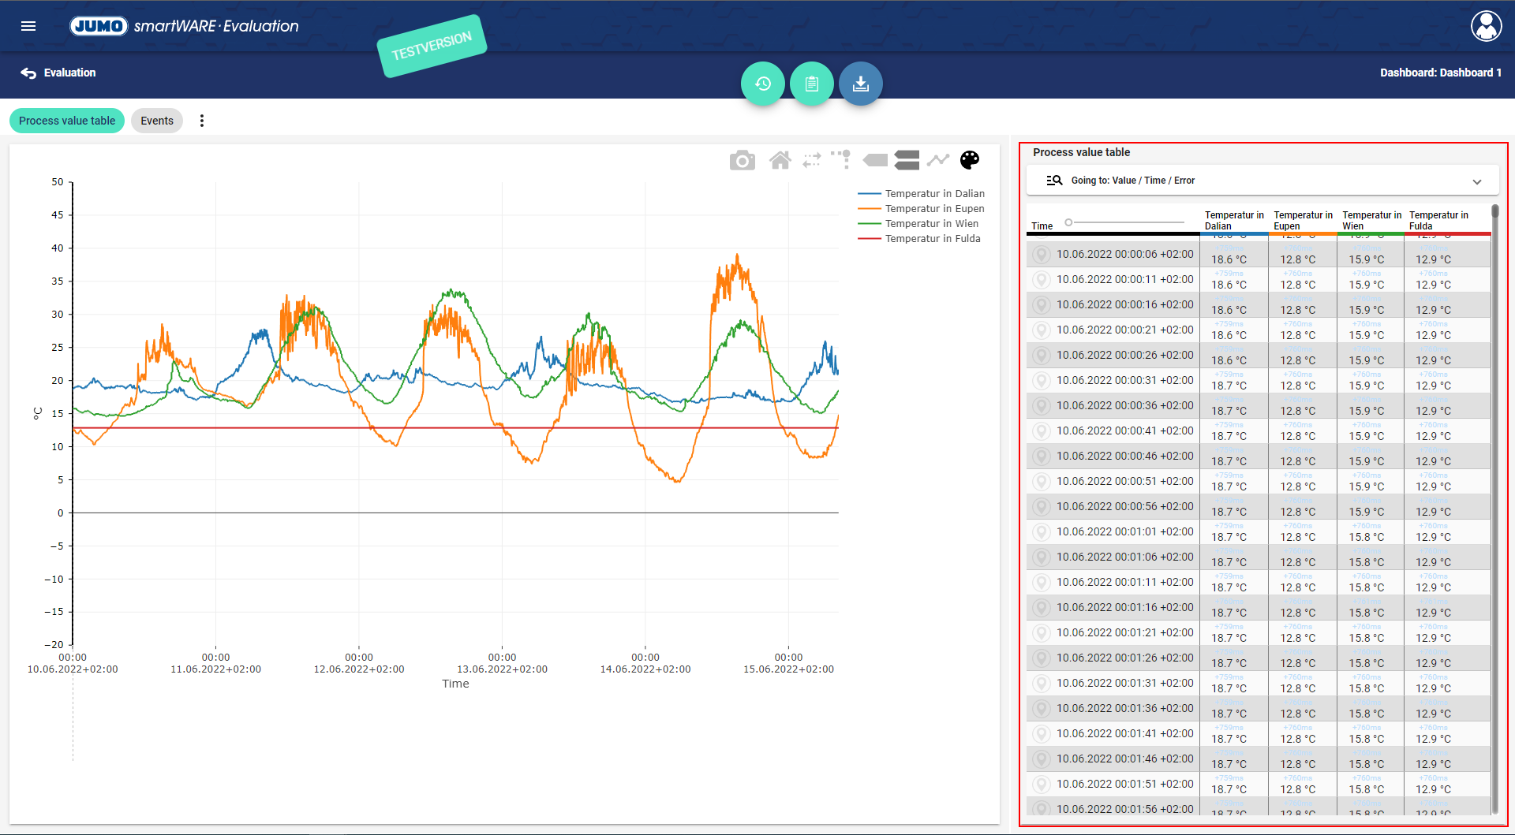This screenshot has width=1515, height=835.
Task: Switch to the Events tab
Action: point(157,121)
